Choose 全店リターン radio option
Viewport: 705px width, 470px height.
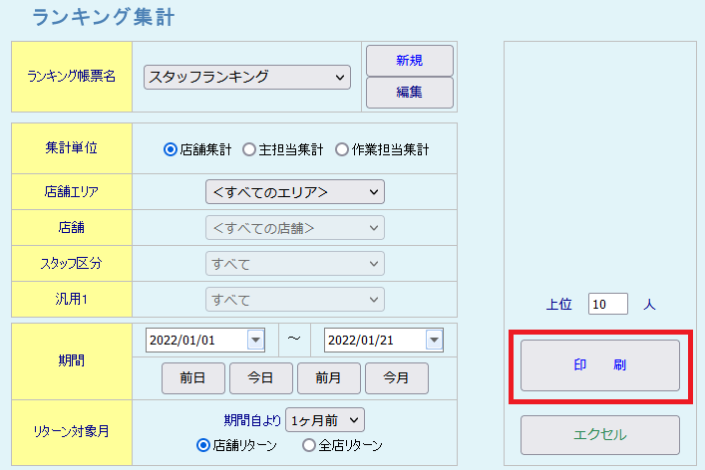click(x=309, y=445)
